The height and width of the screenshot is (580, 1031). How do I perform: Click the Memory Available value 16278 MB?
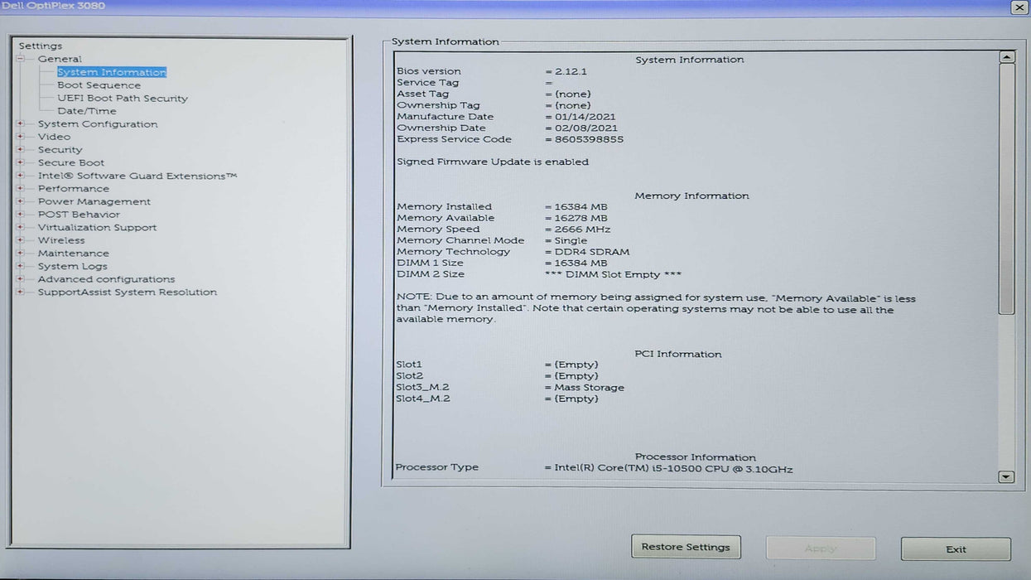point(581,218)
